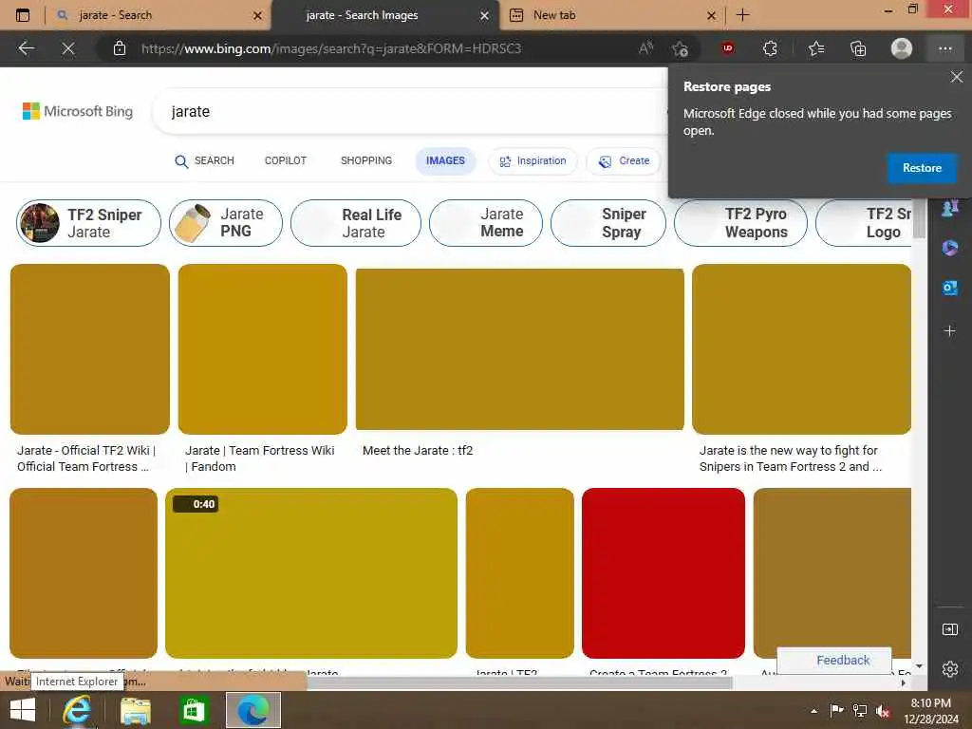The height and width of the screenshot is (729, 972).
Task: Open the Copilot sidebar icon
Action: [949, 248]
